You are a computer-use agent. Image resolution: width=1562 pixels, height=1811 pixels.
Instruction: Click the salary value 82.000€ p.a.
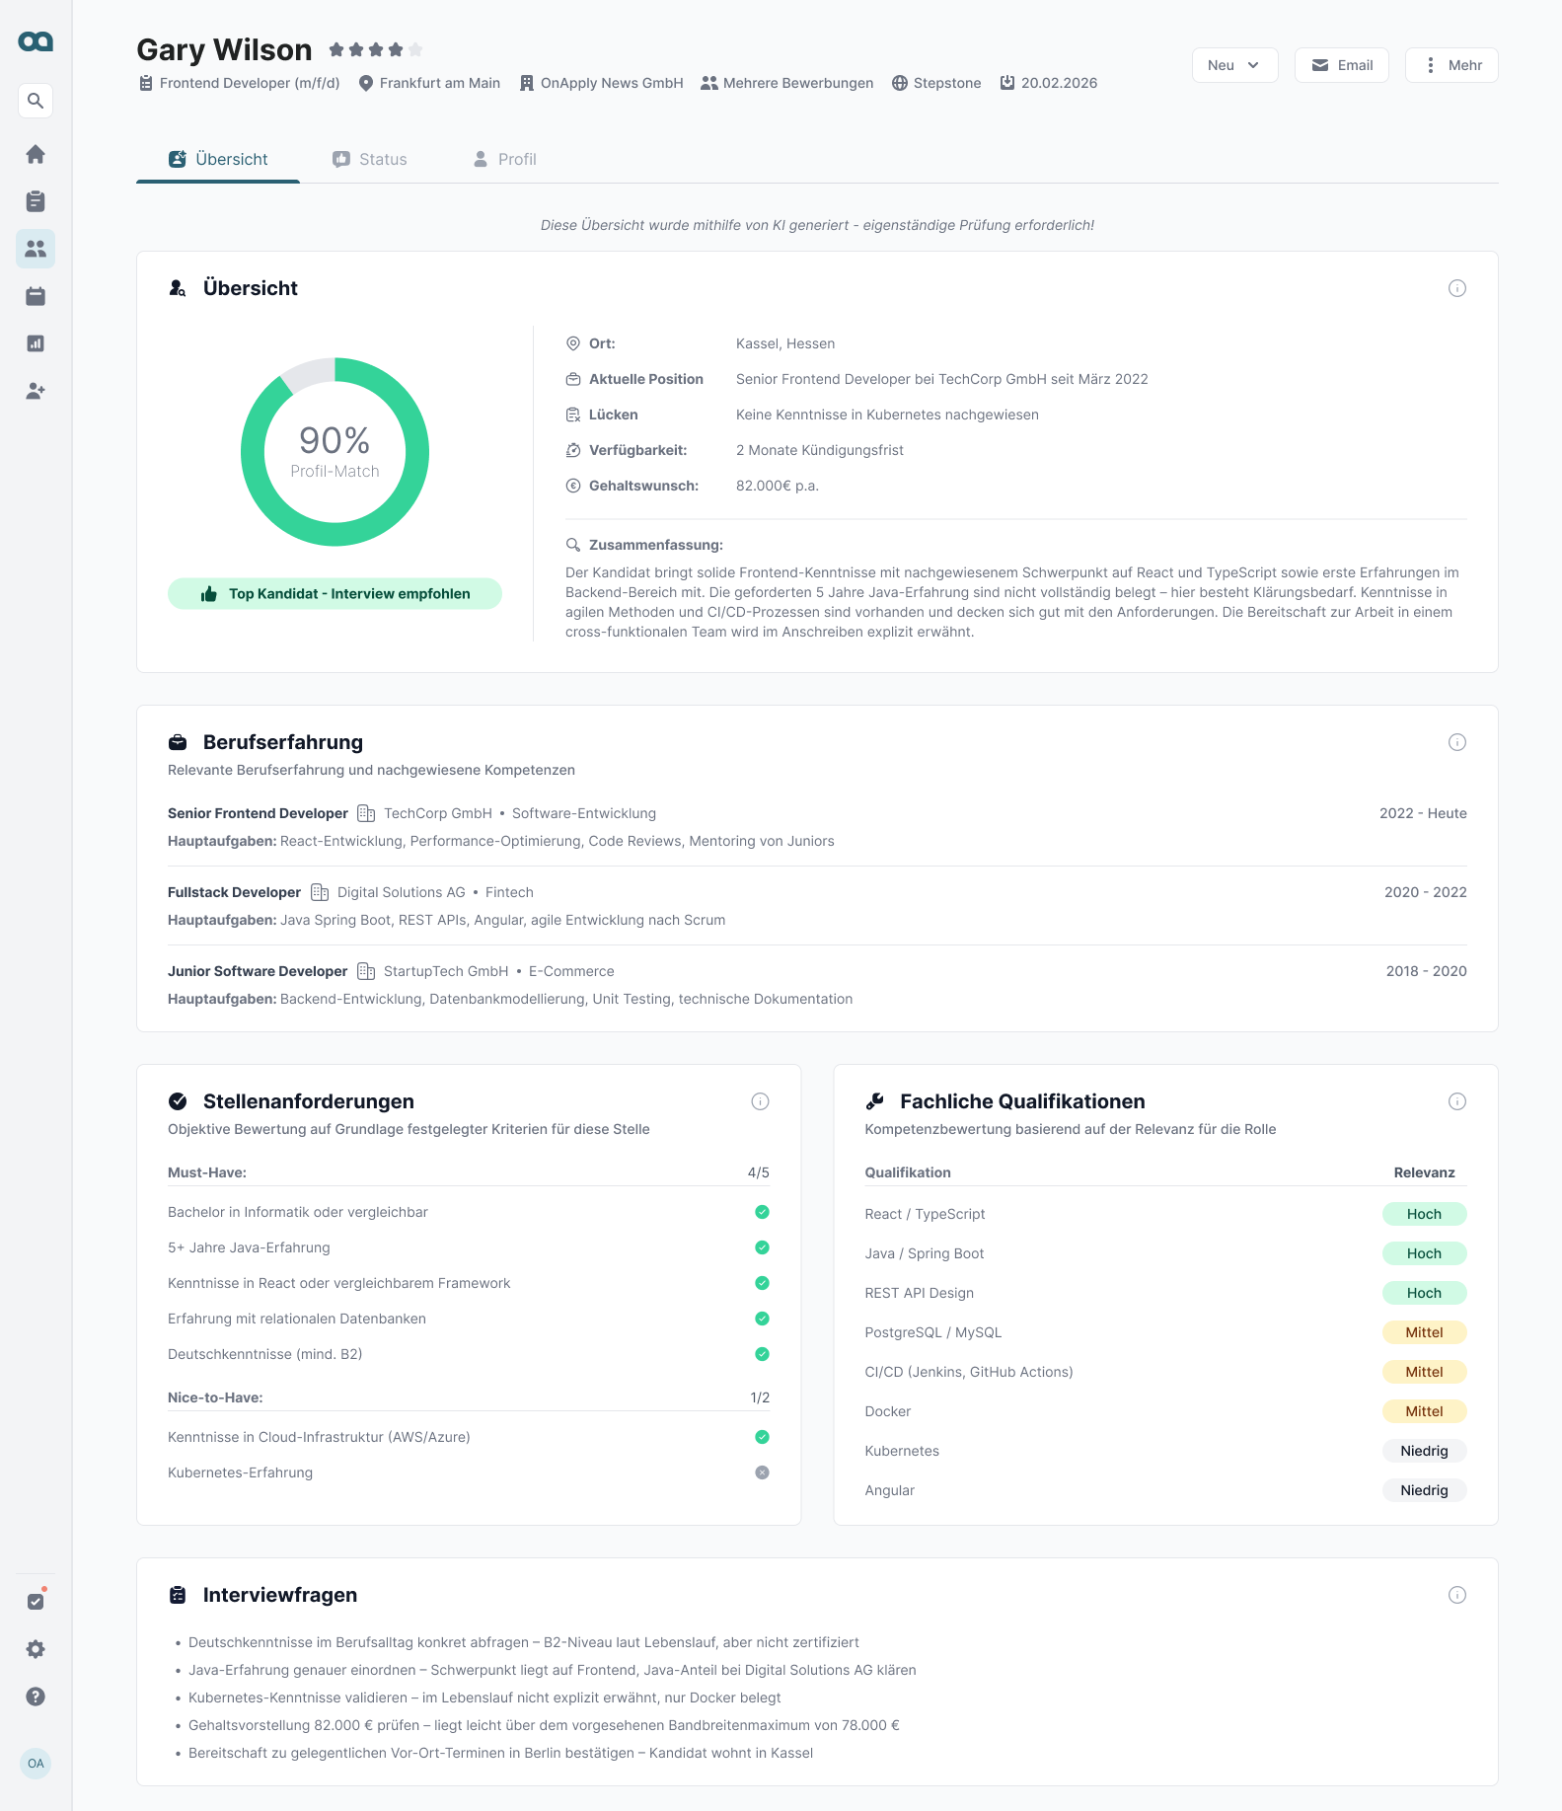pyautogui.click(x=778, y=486)
